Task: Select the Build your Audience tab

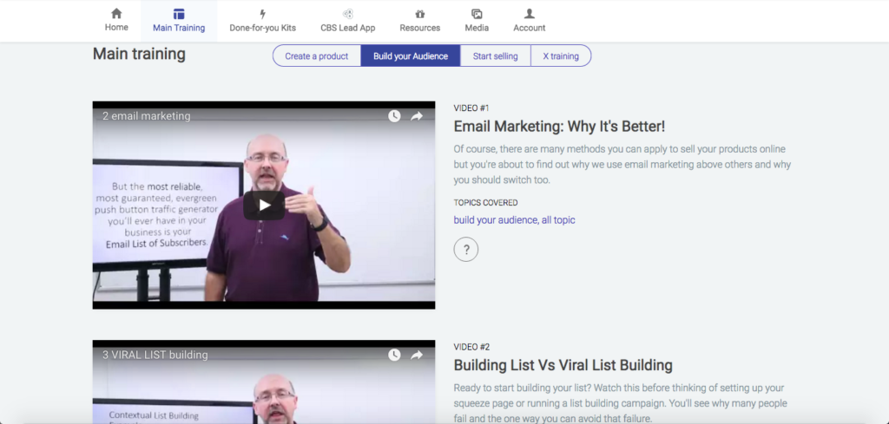Action: pyautogui.click(x=411, y=56)
